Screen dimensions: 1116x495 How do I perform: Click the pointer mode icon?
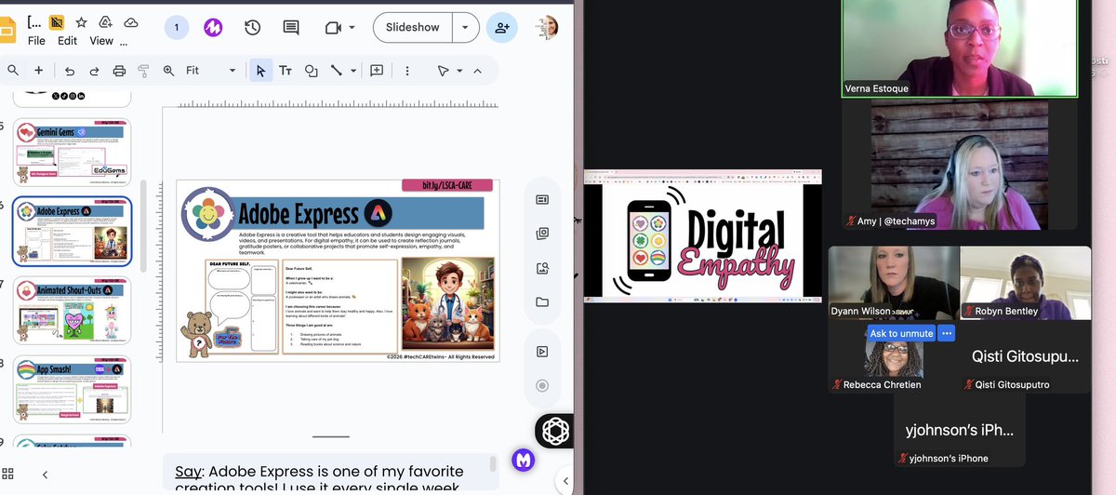[444, 71]
